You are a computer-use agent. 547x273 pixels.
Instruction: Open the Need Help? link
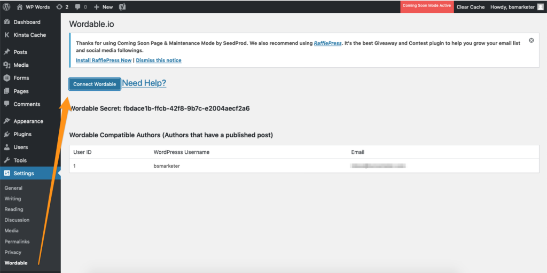pyautogui.click(x=144, y=83)
